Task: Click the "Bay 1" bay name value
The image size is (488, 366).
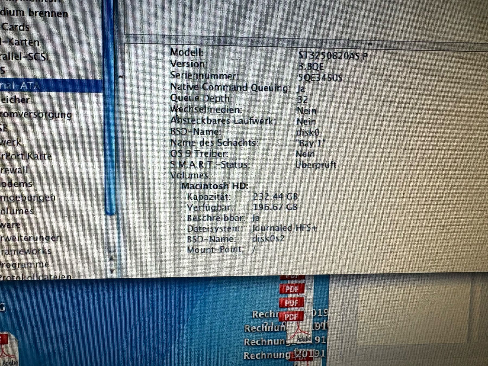Action: (x=311, y=143)
